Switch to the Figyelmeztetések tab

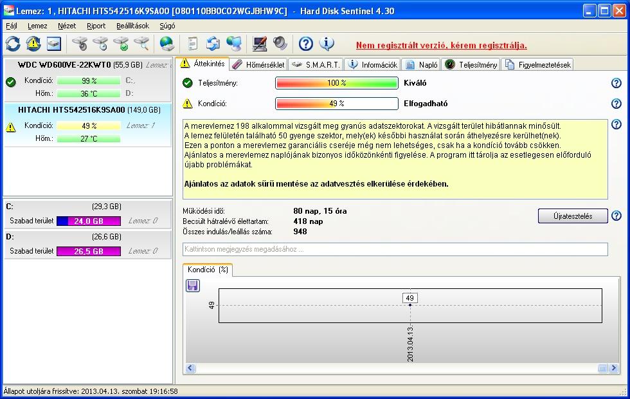537,64
